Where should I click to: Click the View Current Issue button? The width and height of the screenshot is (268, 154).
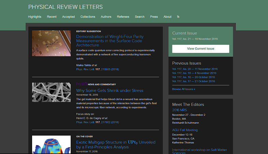coord(201,49)
